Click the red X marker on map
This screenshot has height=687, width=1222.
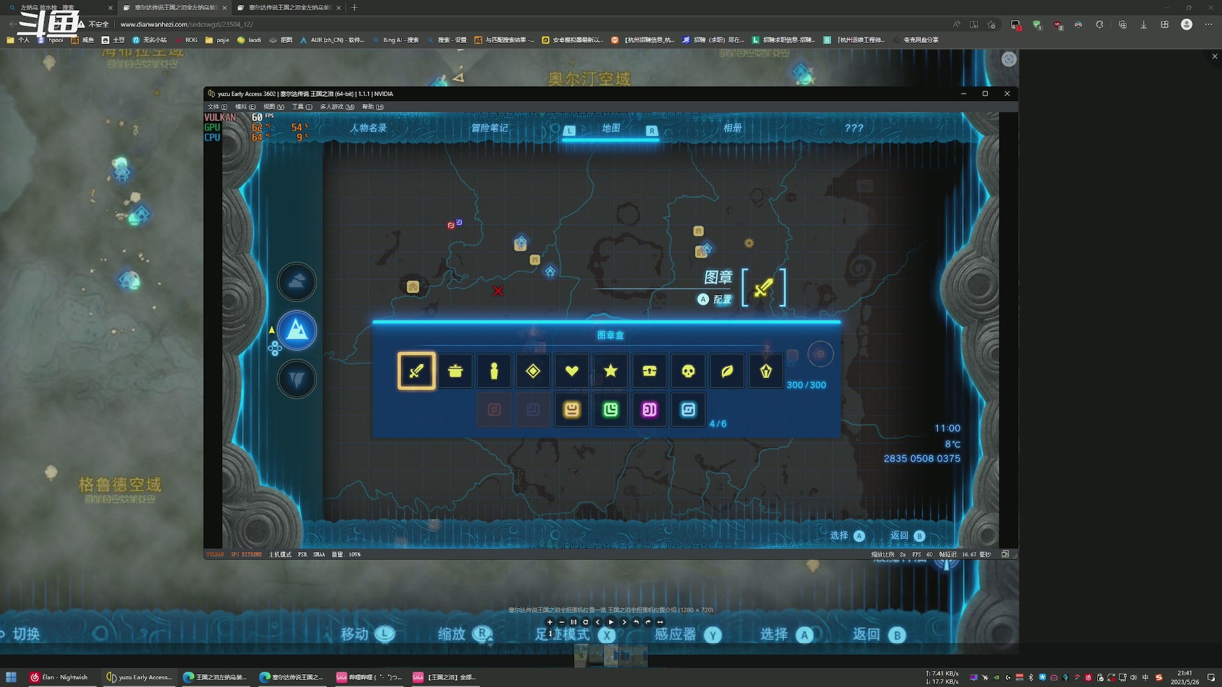coord(498,291)
